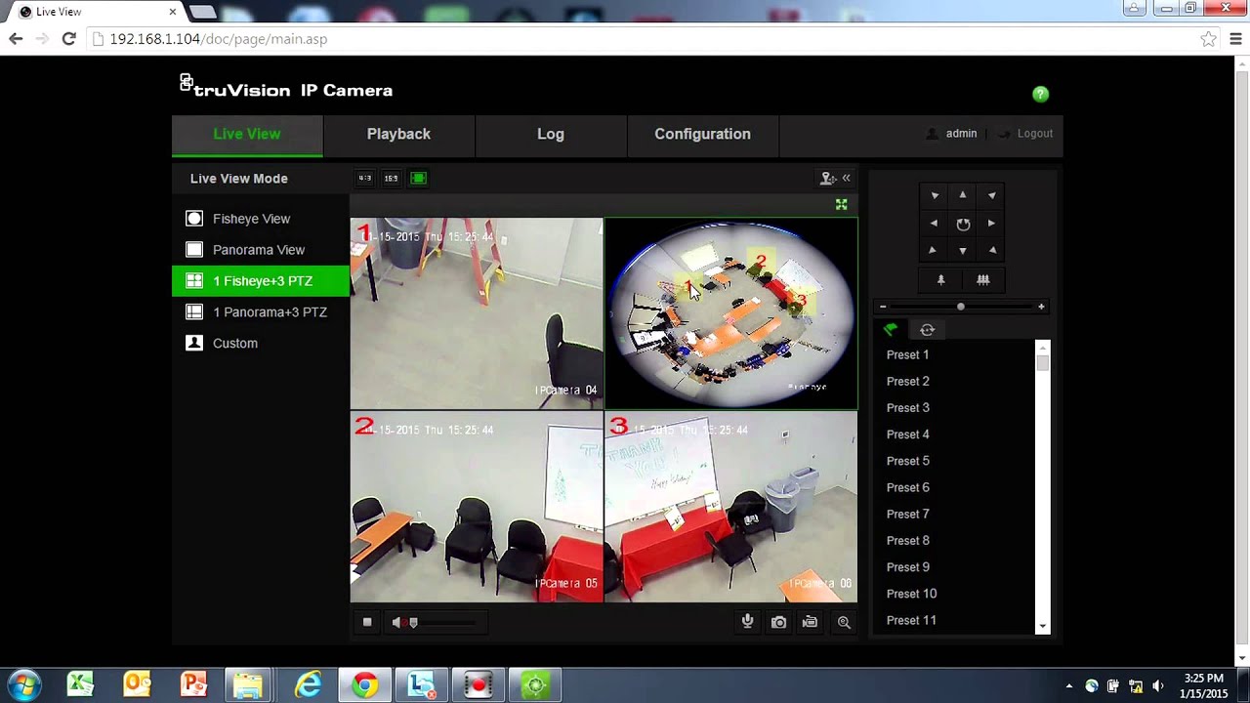Screen dimensions: 1250x703
Task: Select the green original window size icon
Action: point(418,179)
